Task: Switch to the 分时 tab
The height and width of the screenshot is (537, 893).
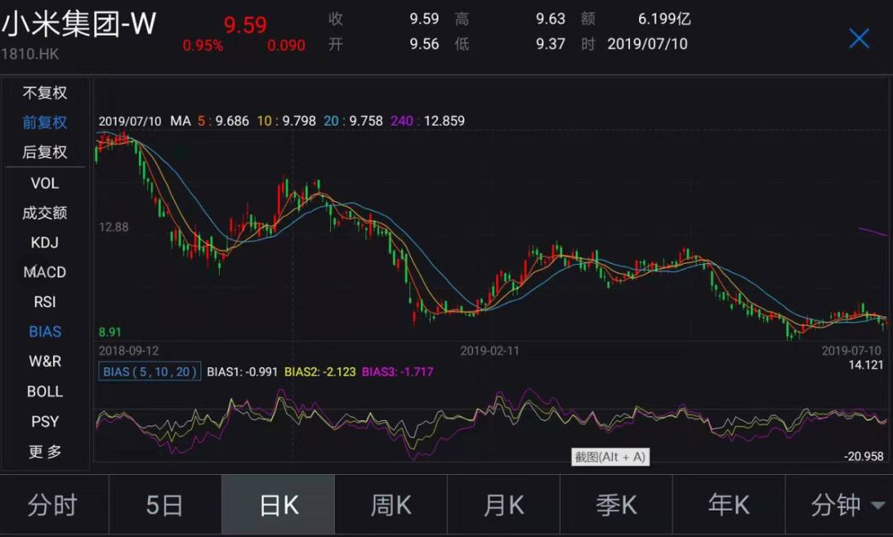Action: [x=53, y=506]
